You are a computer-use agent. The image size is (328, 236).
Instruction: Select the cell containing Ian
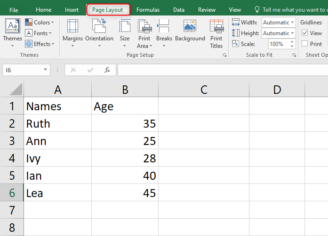(x=58, y=175)
